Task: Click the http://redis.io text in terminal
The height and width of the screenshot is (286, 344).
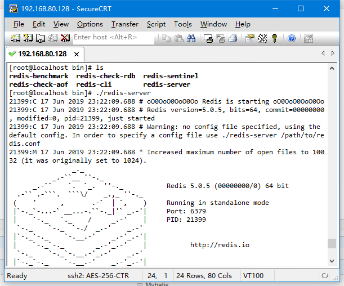Action: pyautogui.click(x=220, y=245)
